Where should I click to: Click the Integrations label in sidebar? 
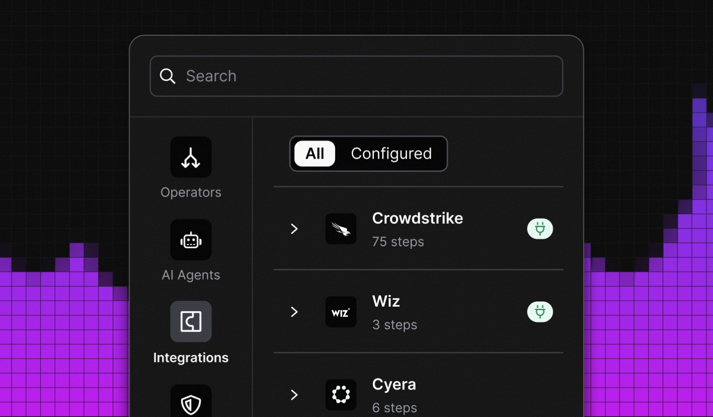(191, 357)
